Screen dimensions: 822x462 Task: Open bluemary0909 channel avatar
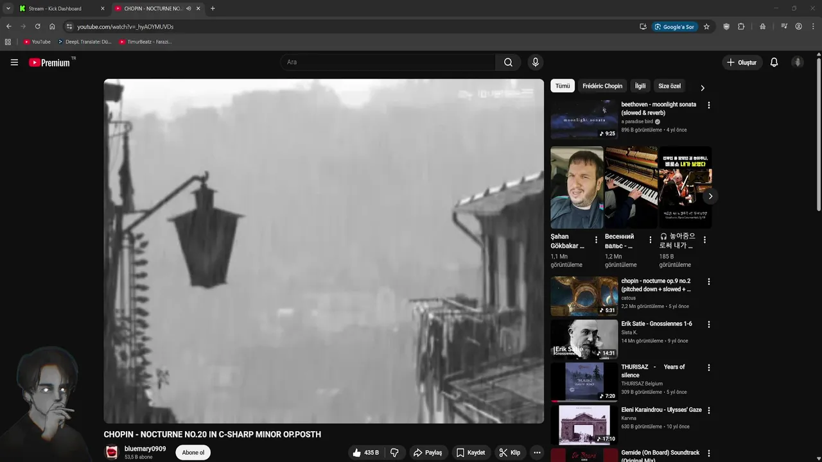click(x=112, y=452)
